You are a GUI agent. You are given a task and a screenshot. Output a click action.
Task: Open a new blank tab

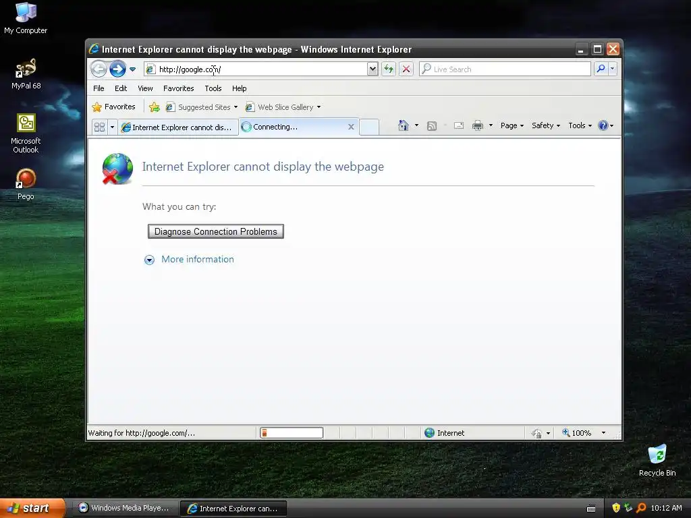[369, 127]
